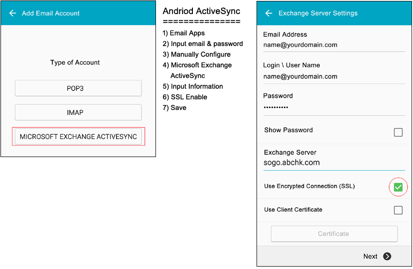Go back from Add Email Account screen
This screenshot has height=269, width=413.
point(13,13)
